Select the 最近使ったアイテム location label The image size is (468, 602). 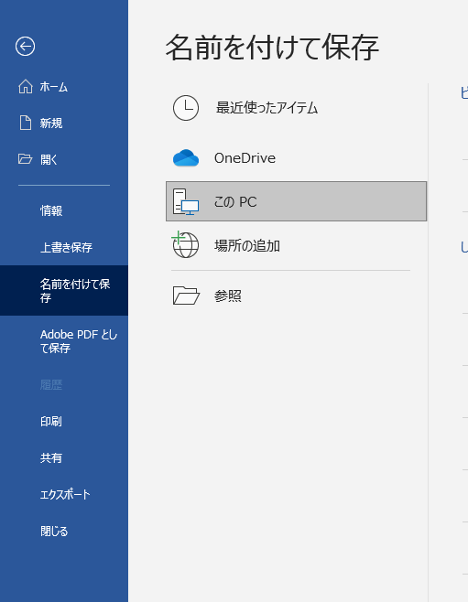267,108
